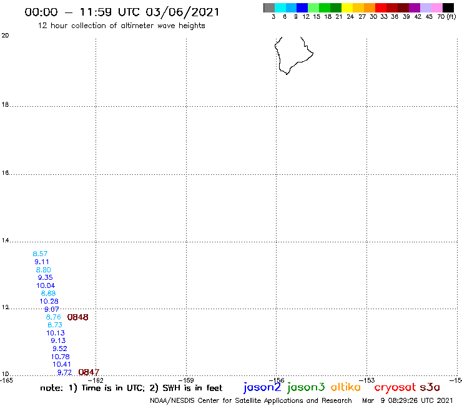The image size is (462, 406).
Task: Pick the orange swatch in the color scale
Action: (x=370, y=7)
